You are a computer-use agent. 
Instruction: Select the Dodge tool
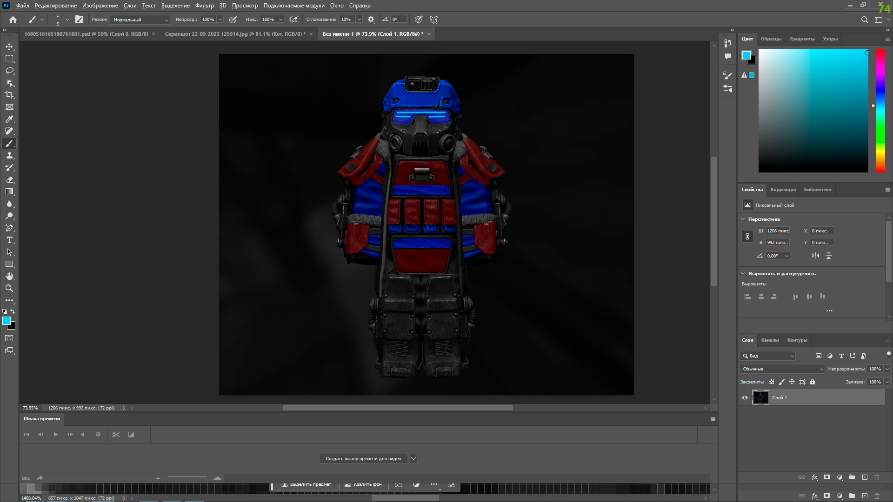point(9,216)
